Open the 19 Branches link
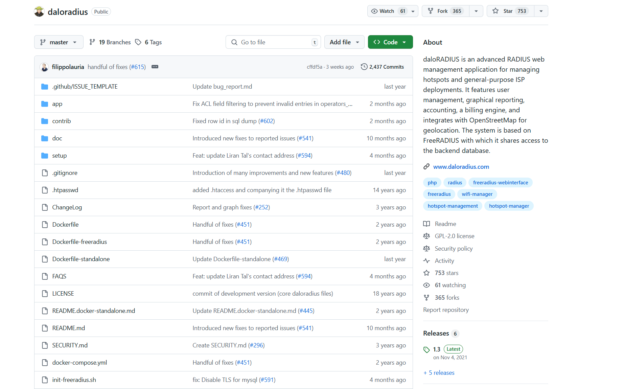 pyautogui.click(x=110, y=42)
